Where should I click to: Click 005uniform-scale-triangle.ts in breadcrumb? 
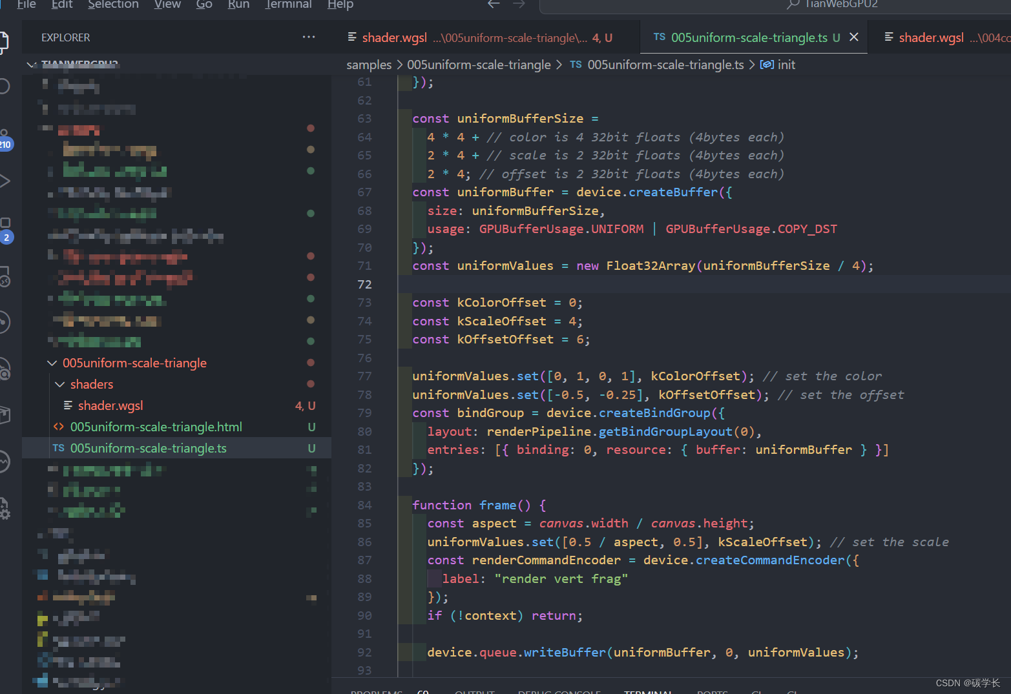665,65
